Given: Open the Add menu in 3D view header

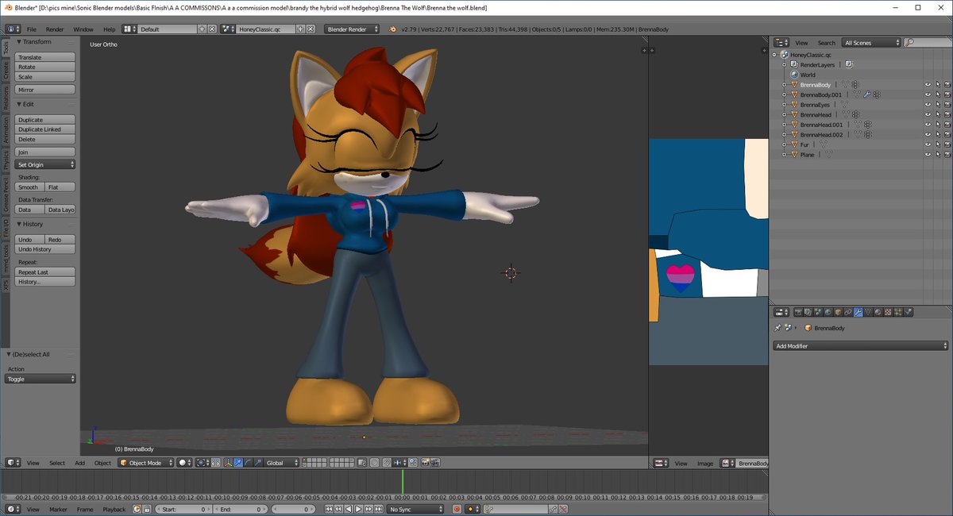Looking at the screenshot, I should 79,463.
